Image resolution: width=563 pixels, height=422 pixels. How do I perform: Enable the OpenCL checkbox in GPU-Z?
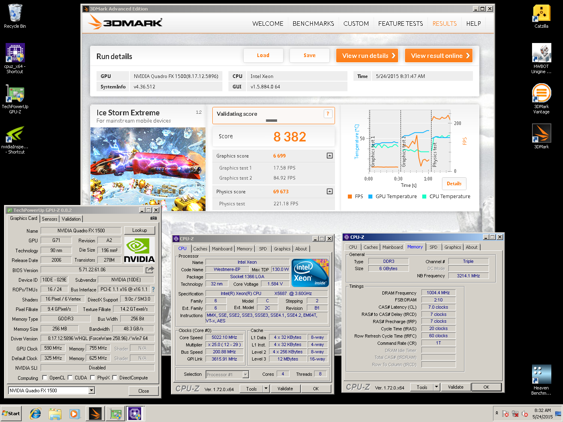point(45,377)
